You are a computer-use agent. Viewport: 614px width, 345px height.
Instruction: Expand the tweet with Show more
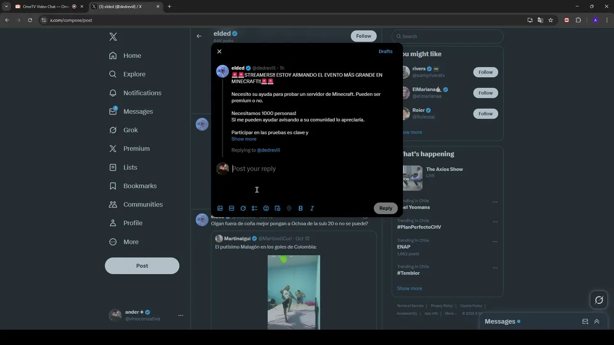click(244, 139)
